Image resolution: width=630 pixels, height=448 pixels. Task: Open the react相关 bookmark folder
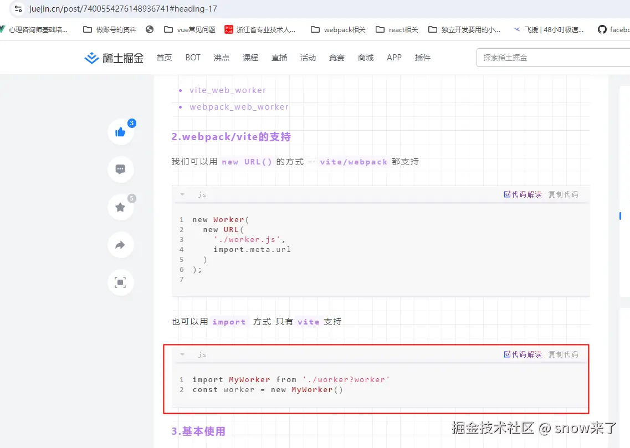pyautogui.click(x=397, y=29)
